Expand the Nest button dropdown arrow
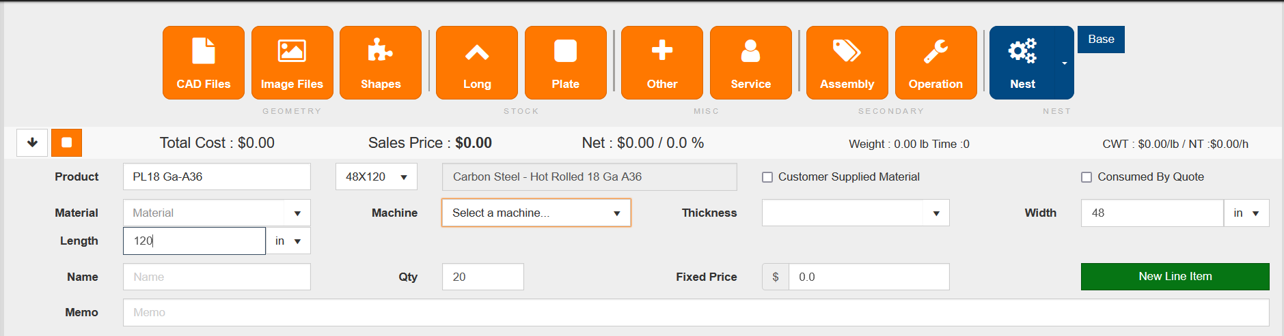Image resolution: width=1284 pixels, height=336 pixels. coord(1064,63)
